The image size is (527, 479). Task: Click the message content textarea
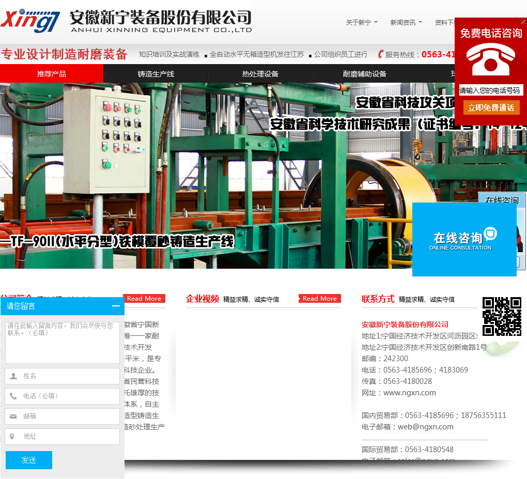63,342
